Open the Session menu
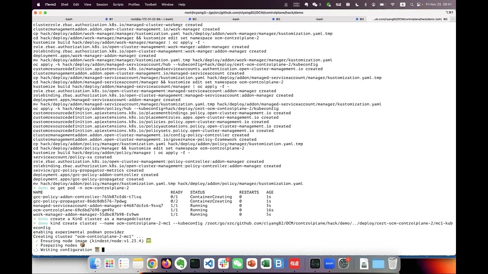 pyautogui.click(x=102, y=5)
